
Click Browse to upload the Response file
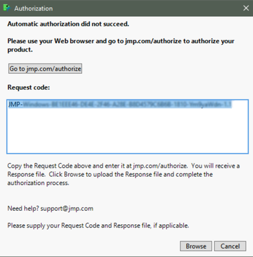tap(196, 246)
